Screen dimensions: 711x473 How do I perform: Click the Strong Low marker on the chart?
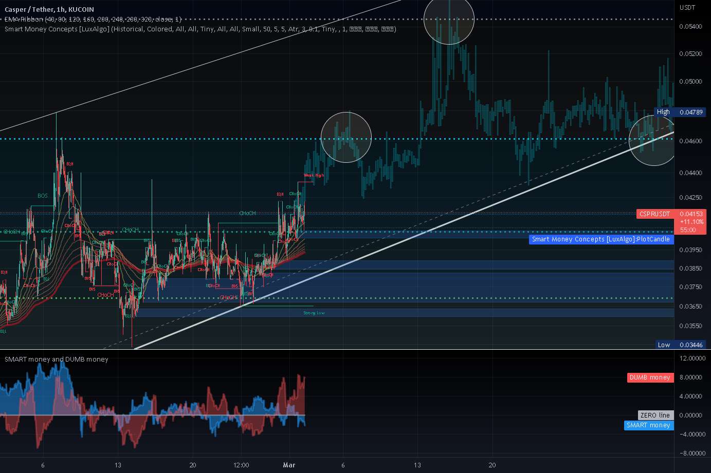[314, 313]
